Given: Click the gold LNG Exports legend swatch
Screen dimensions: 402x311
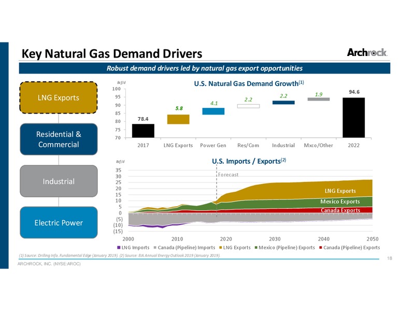Looking at the screenshot, I should point(221,247).
